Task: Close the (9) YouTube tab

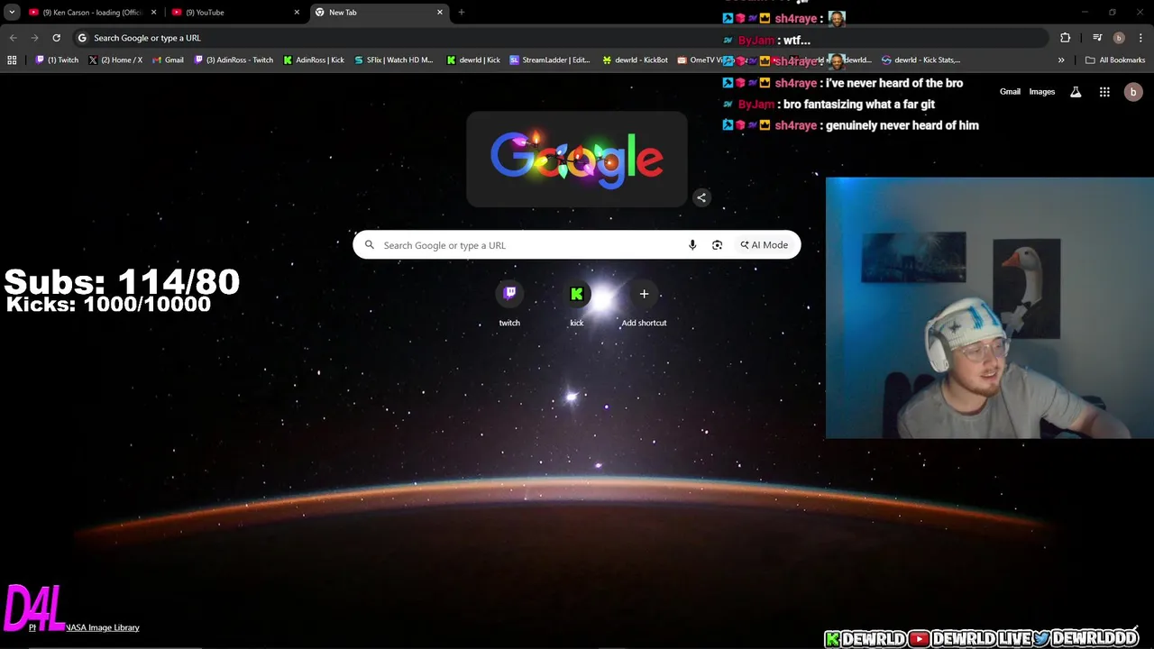Action: [x=297, y=13]
